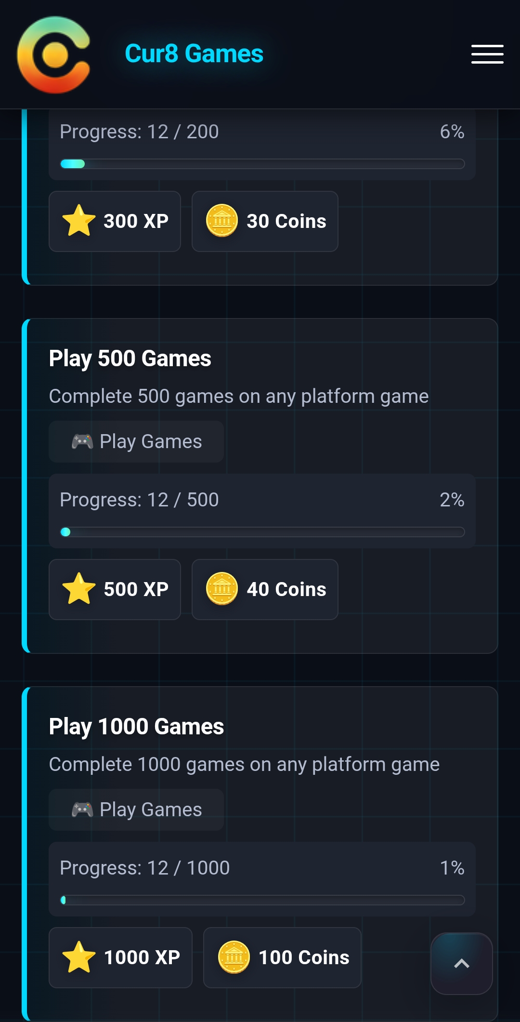520x1022 pixels.
Task: Click the star icon beside 1000 XP
Action: (x=79, y=957)
